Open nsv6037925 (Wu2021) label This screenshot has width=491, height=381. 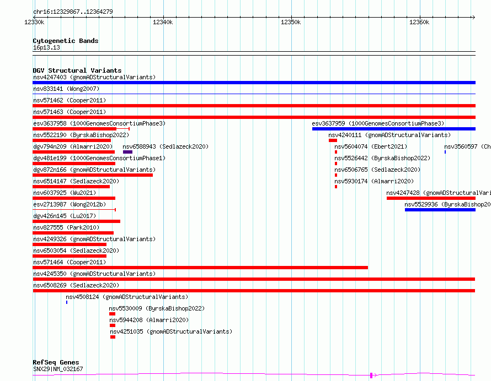coord(65,193)
